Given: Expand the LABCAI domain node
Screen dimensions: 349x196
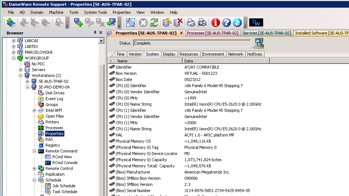Looking at the screenshot, I should pyautogui.click(x=13, y=41).
